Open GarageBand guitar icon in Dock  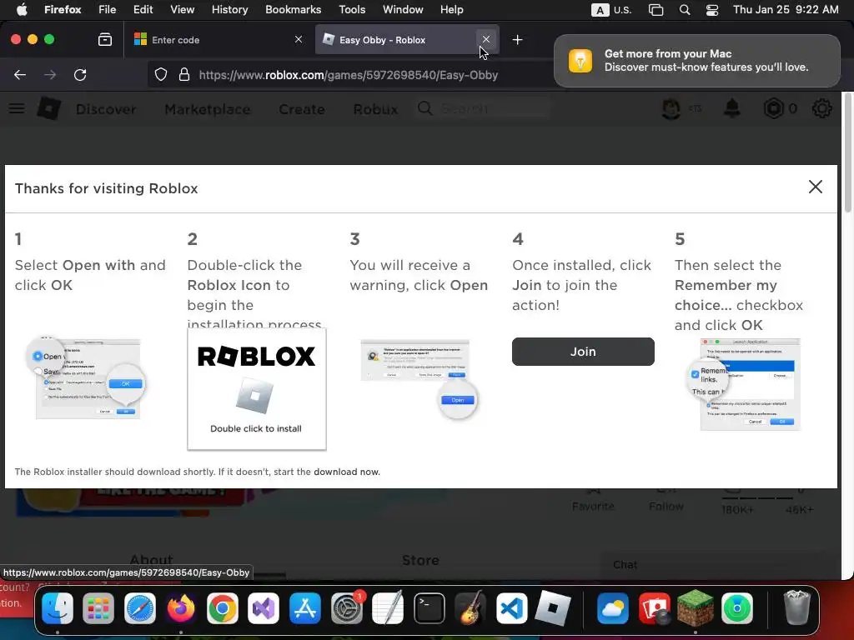pyautogui.click(x=470, y=607)
